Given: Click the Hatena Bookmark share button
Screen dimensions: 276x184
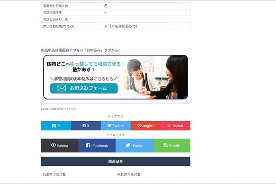Looking at the screenshot, I should point(56,126).
